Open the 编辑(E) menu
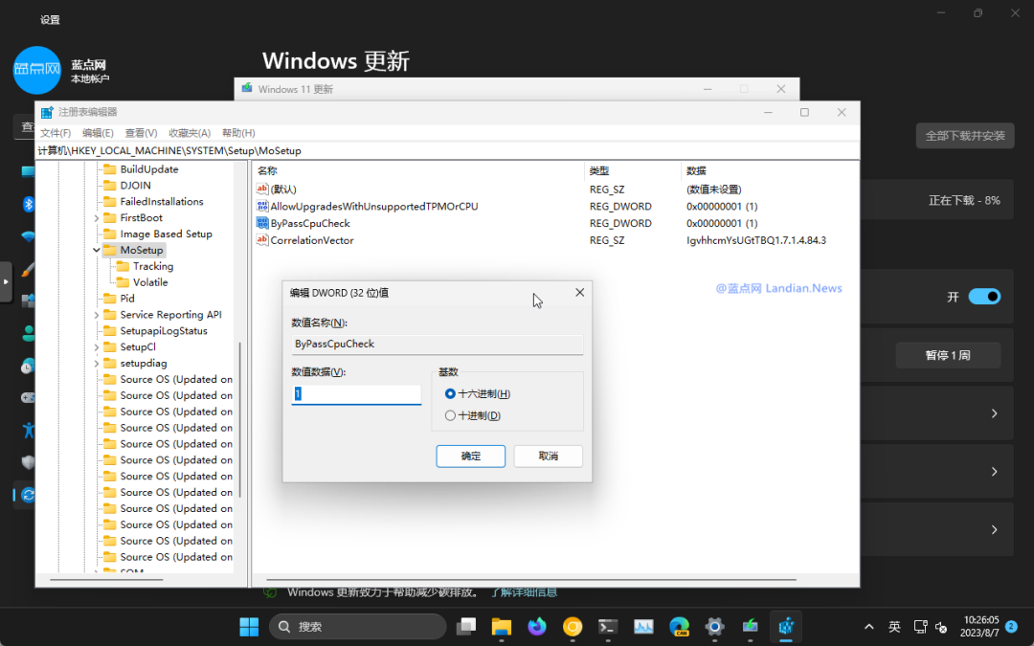The height and width of the screenshot is (646, 1034). [x=98, y=133]
